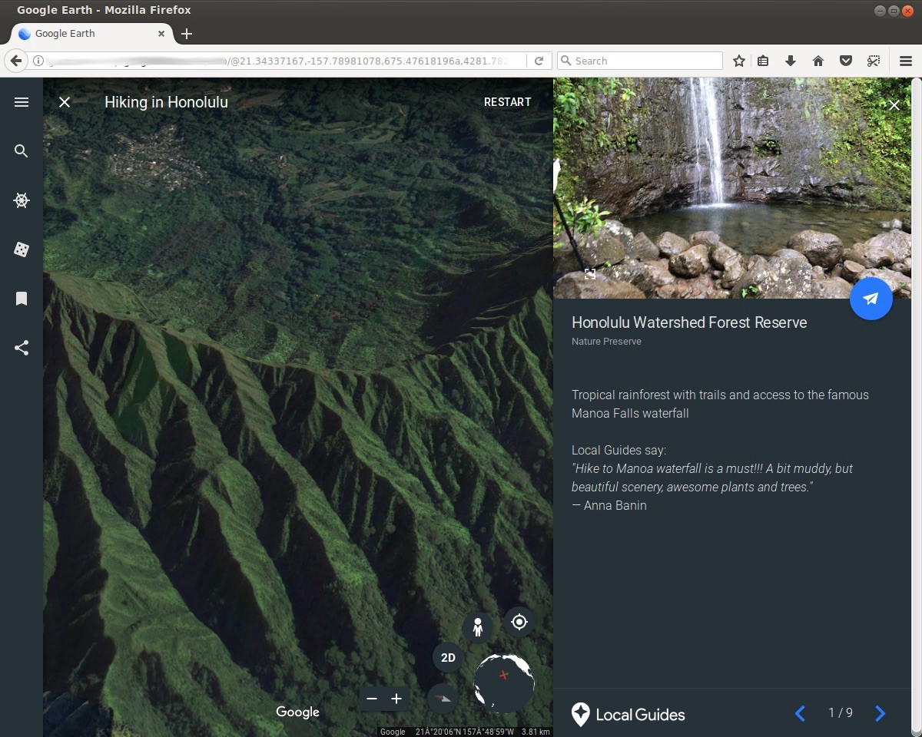
Task: Click the my location target button
Action: (519, 622)
